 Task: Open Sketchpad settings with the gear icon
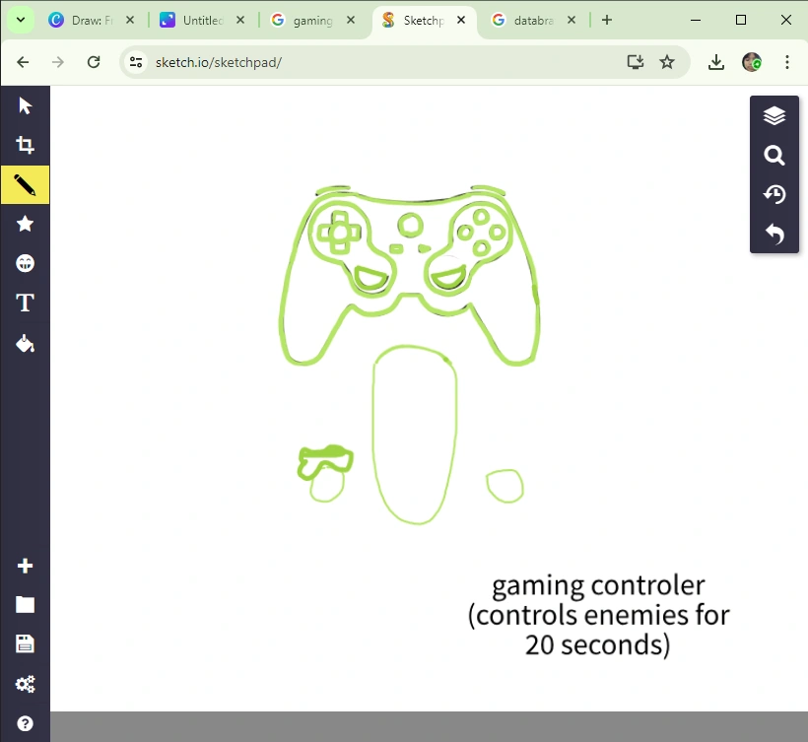pos(25,684)
